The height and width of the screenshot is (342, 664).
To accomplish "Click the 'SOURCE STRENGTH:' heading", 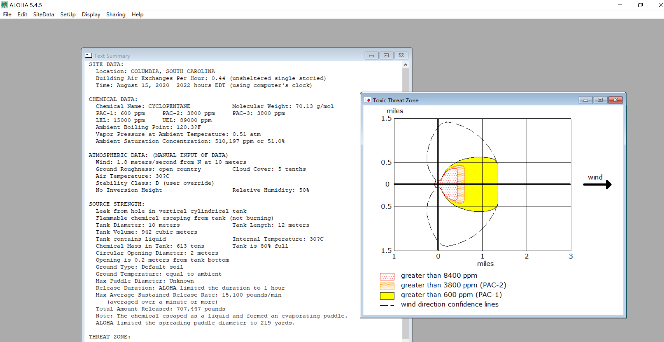I will (x=117, y=204).
